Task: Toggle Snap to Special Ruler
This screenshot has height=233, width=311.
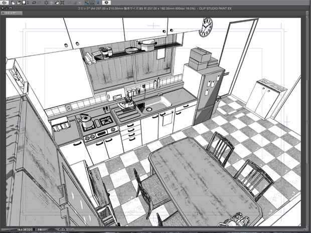Action: tap(92, 3)
